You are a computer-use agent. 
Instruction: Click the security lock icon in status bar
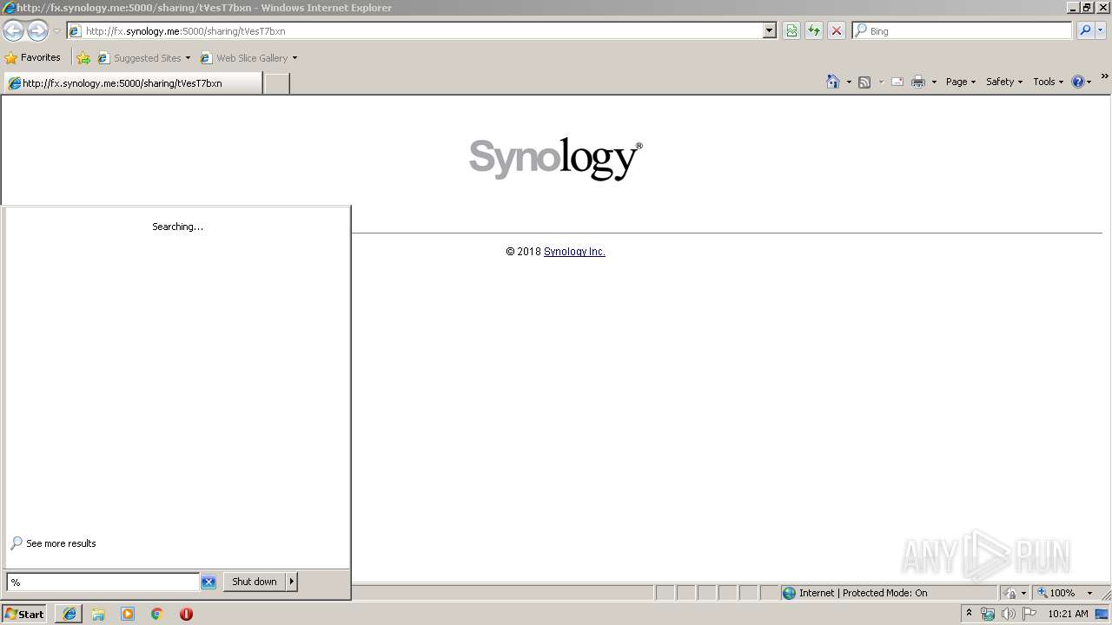tap(1010, 593)
